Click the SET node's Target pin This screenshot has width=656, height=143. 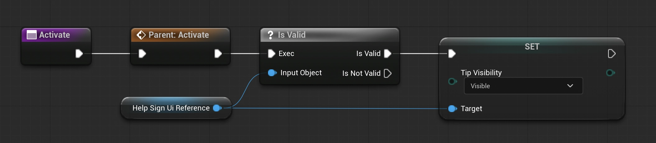(x=452, y=109)
